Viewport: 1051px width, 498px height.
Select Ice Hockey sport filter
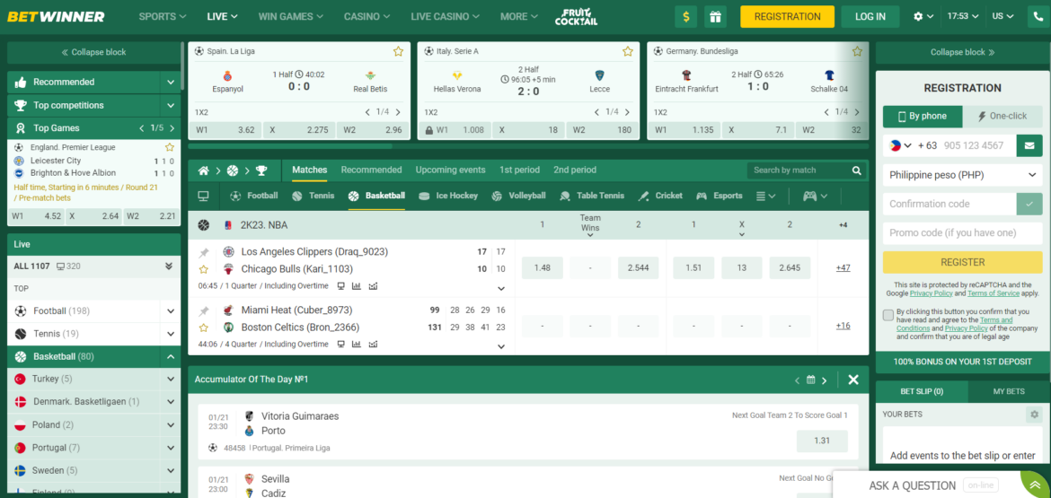tap(447, 197)
